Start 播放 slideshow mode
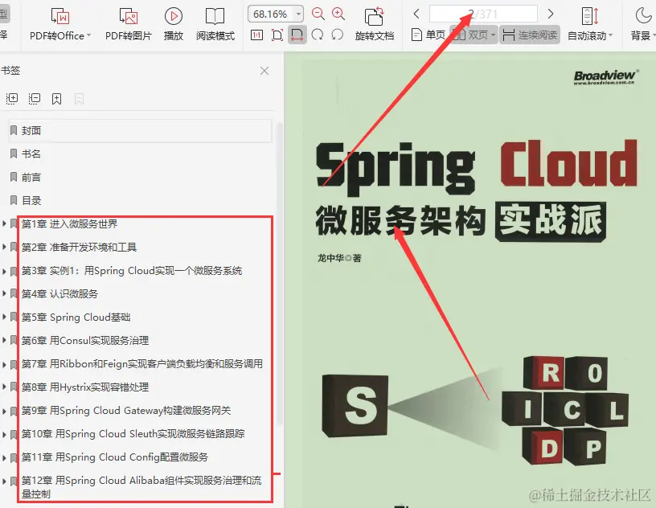This screenshot has height=508, width=656. 173,24
